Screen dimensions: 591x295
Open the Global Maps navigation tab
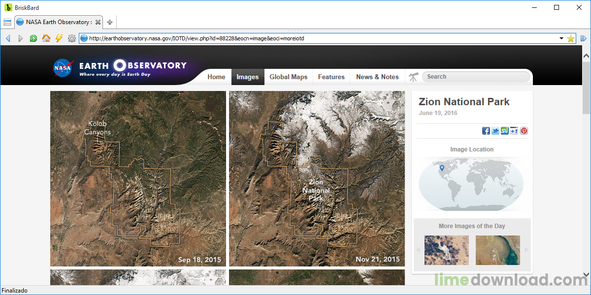tap(289, 77)
